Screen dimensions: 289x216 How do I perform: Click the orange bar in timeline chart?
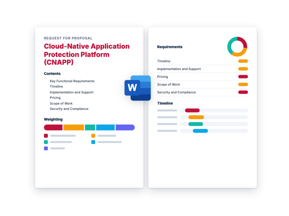click(196, 117)
